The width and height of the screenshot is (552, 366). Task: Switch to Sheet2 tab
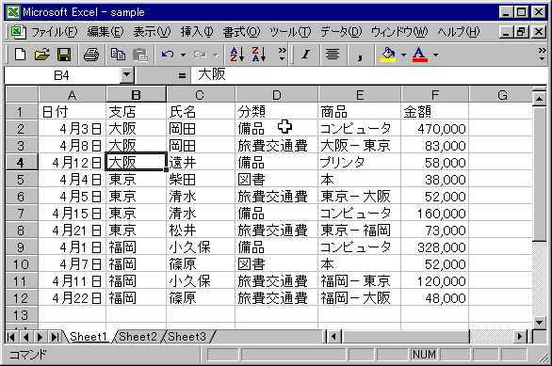point(138,337)
